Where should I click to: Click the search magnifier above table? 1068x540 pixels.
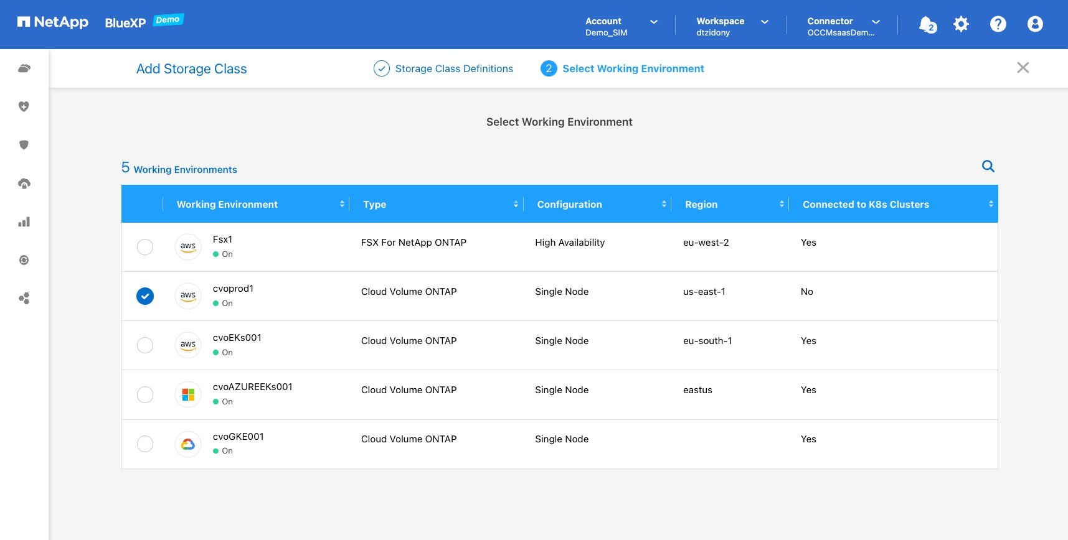pos(988,166)
